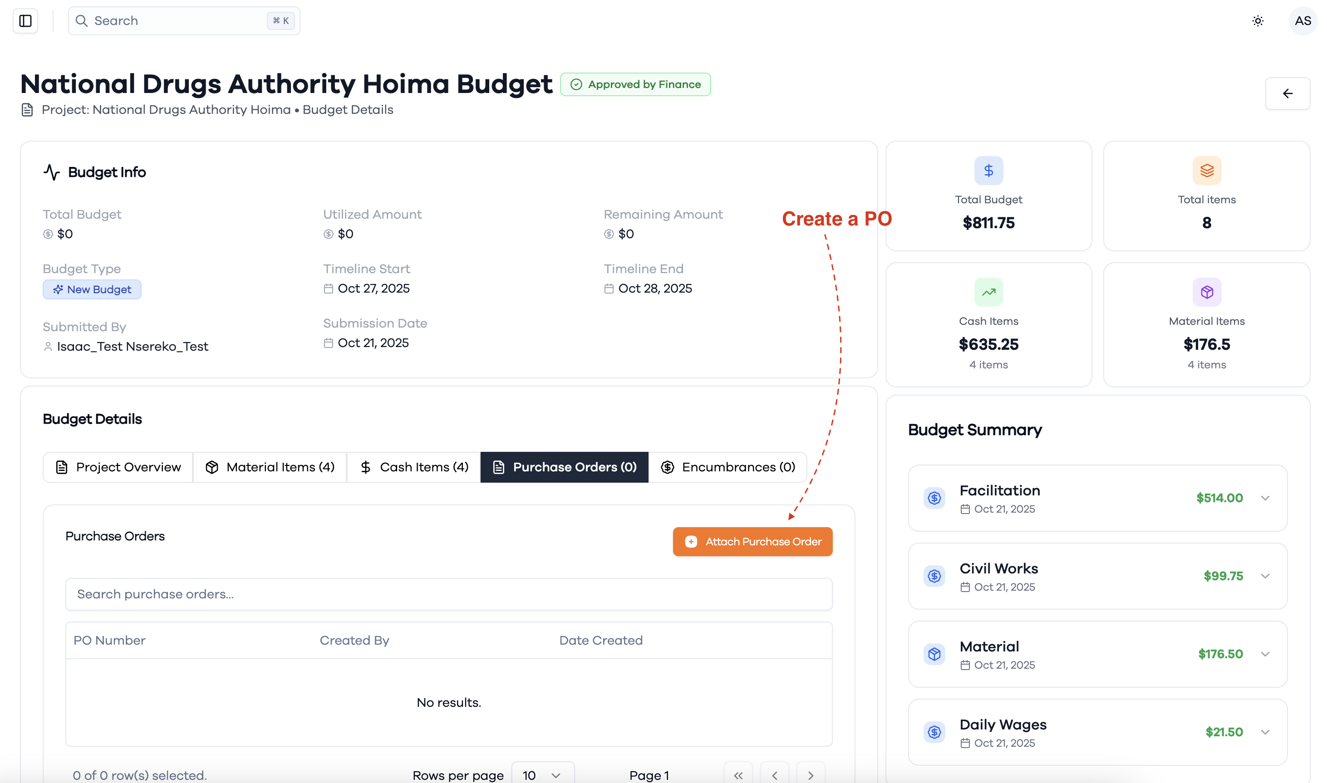Focus the Search purchase orders field

pos(449,594)
